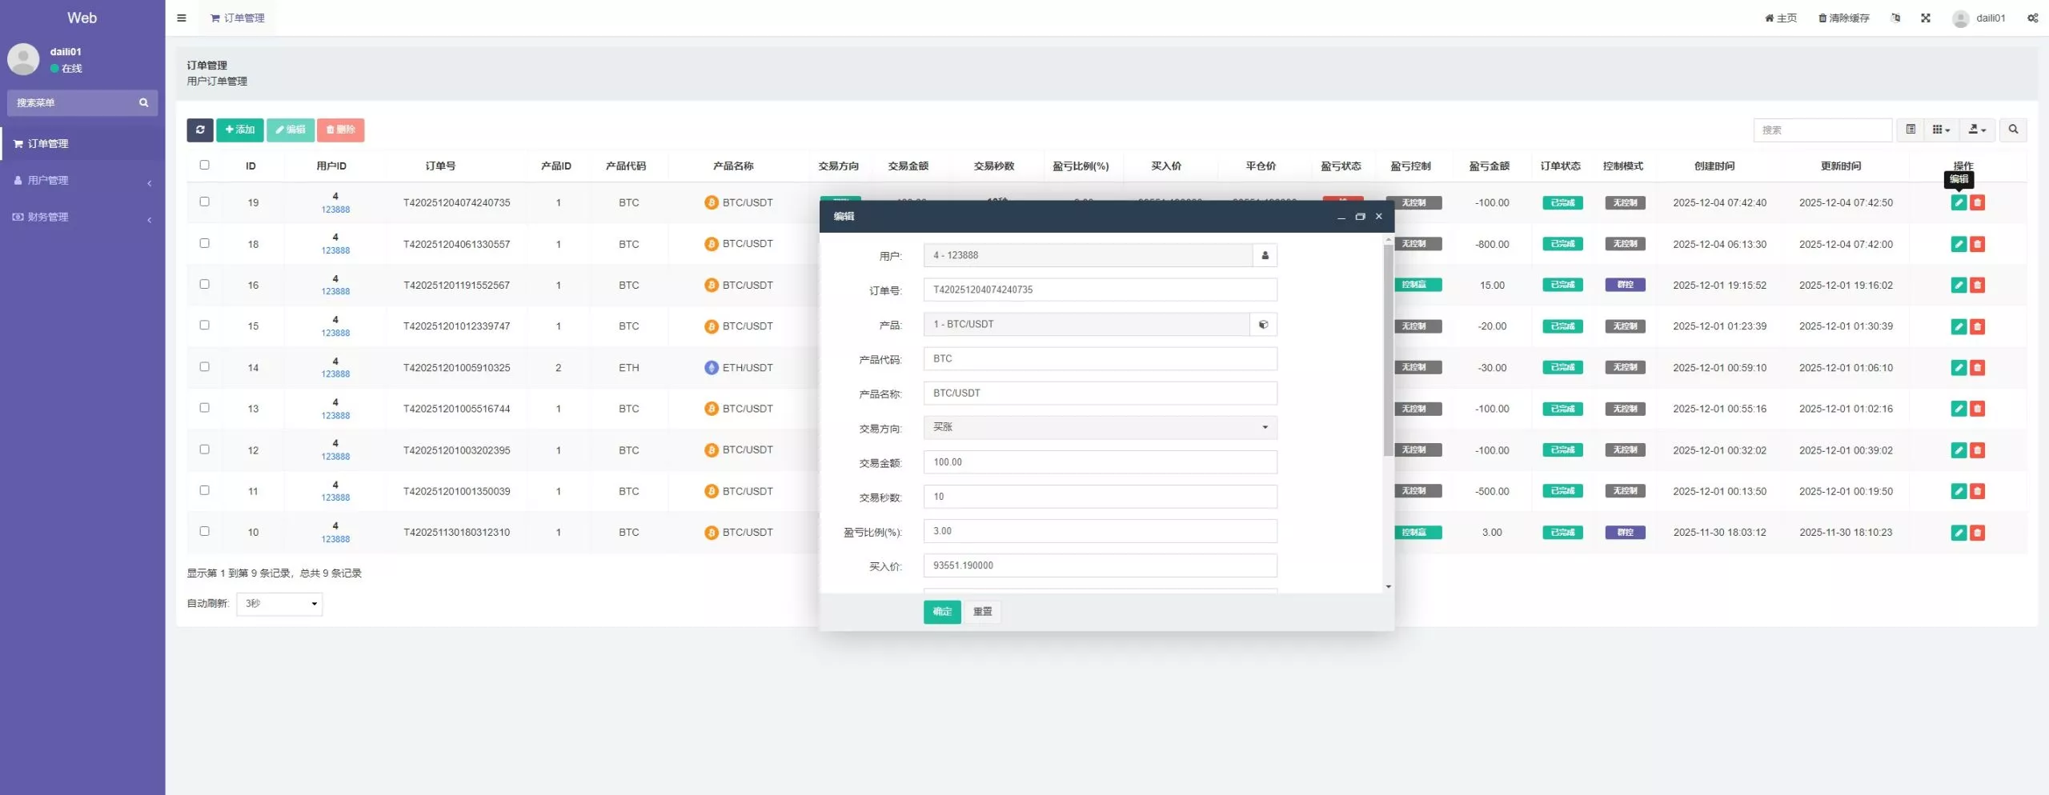This screenshot has height=795, width=2049.
Task: Select the checkbox for order ID 18
Action: [204, 243]
